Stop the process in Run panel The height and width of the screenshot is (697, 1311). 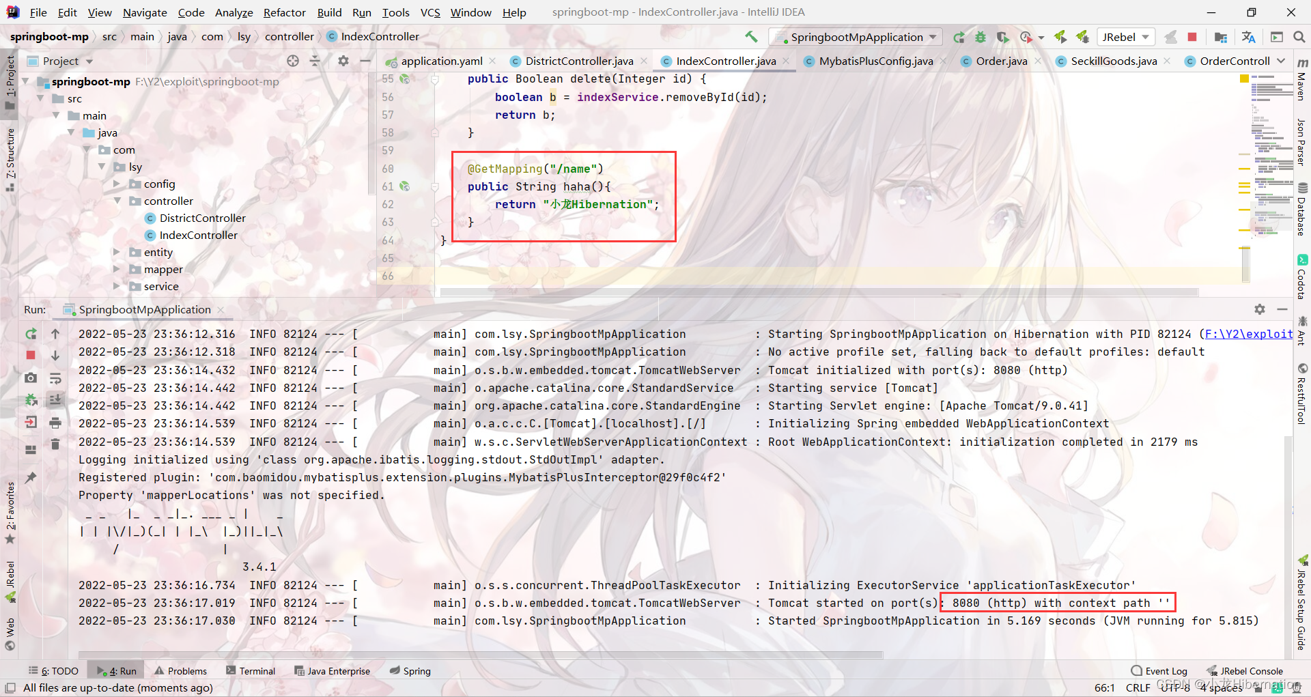[31, 355]
